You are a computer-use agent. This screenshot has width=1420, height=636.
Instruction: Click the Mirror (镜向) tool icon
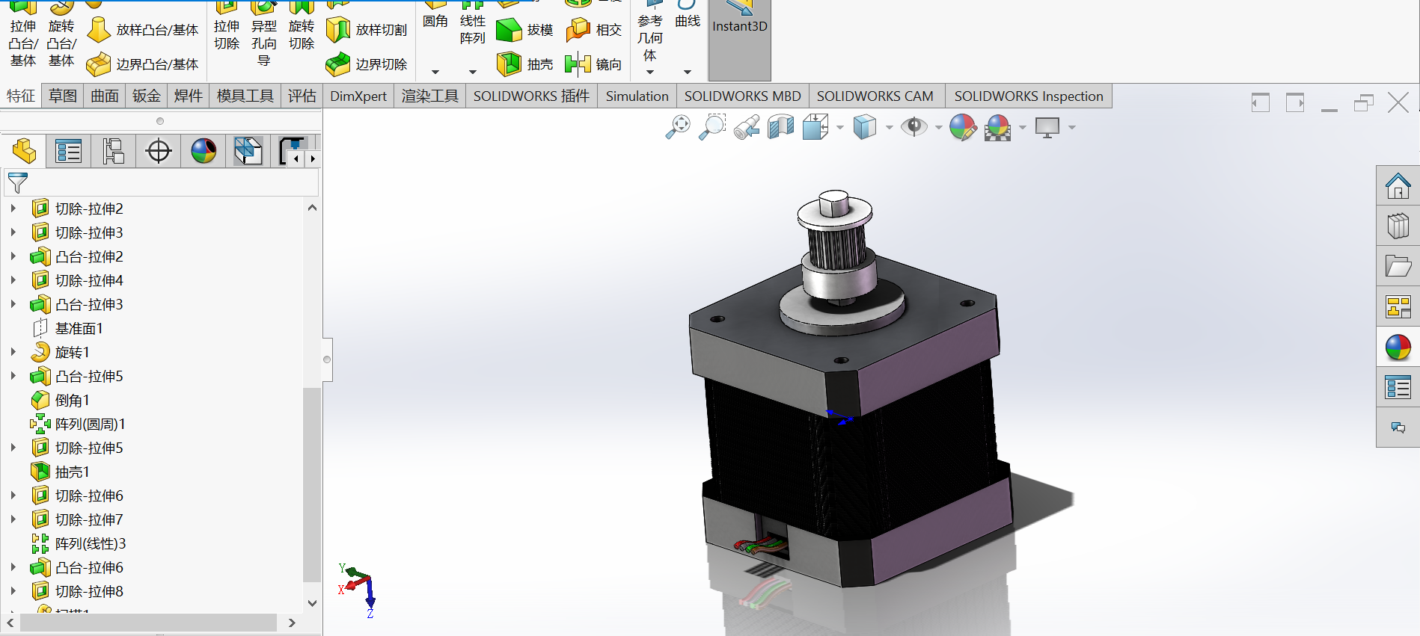point(578,64)
